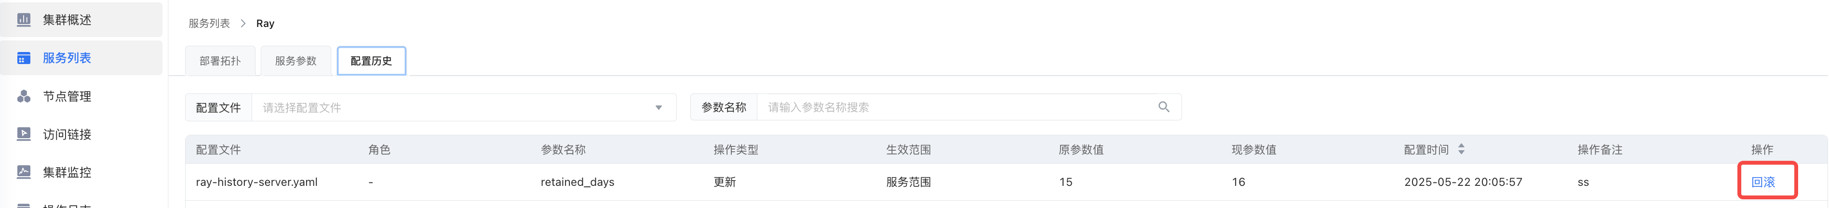Open the 请选择配置文件 select box

[x=464, y=108]
